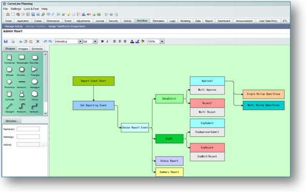Select the Single Rollup Open/Close node
Image resolution: width=306 pixels, height=192 pixels.
tap(263, 94)
